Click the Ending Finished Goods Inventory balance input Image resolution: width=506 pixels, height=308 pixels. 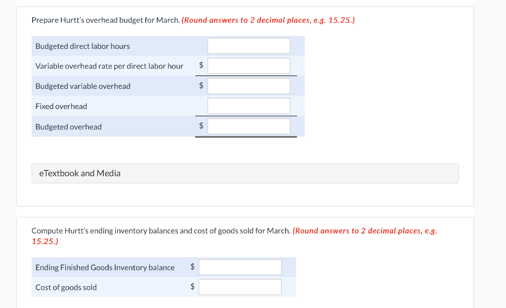[x=240, y=267]
